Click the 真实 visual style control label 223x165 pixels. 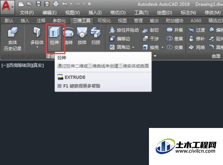click(x=38, y=66)
